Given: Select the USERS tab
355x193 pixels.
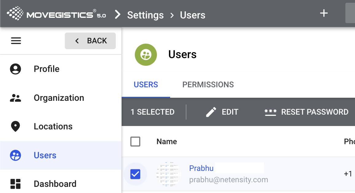Looking at the screenshot, I should coord(146,85).
